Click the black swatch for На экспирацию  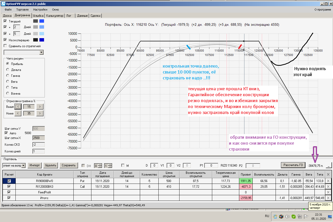(x=36, y=40)
